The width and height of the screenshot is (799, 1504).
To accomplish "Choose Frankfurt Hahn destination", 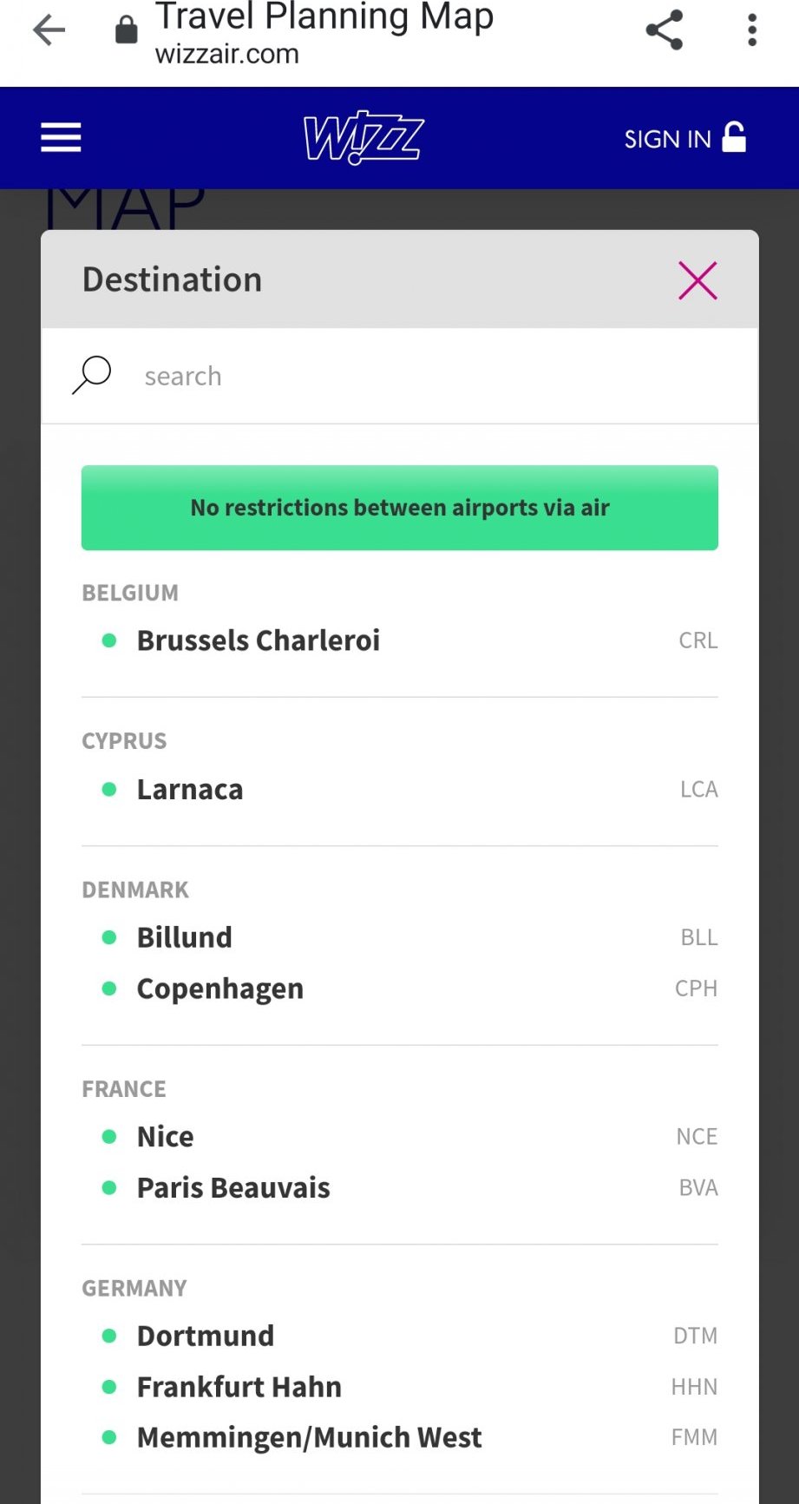I will click(239, 1387).
